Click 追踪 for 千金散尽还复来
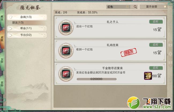The height and width of the screenshot is (112, 174). (156, 68)
